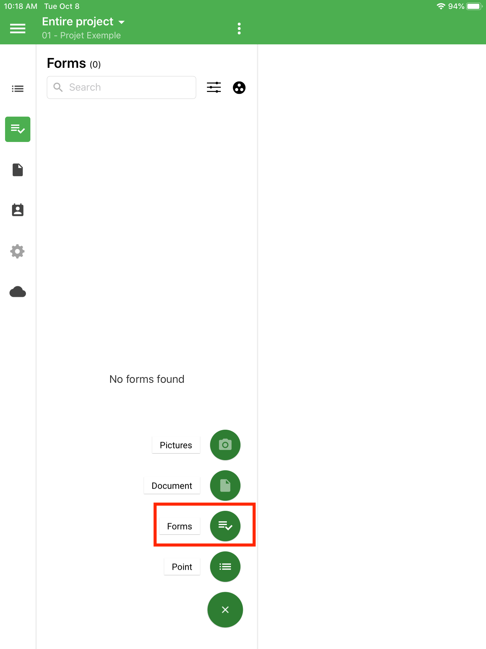
Task: Click the group-by circular dots icon
Action: (239, 87)
